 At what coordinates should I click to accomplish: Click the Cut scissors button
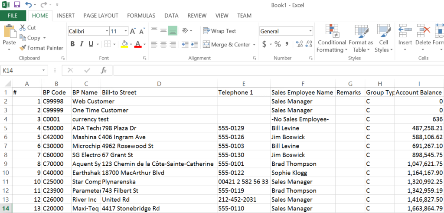[27, 28]
